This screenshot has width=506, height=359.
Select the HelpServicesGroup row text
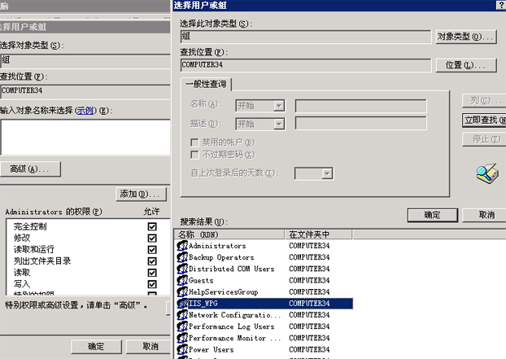click(224, 292)
